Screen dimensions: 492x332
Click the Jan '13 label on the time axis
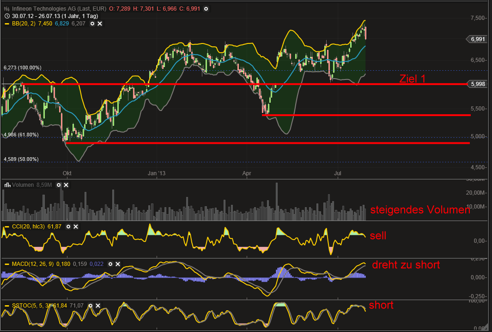[x=157, y=173]
